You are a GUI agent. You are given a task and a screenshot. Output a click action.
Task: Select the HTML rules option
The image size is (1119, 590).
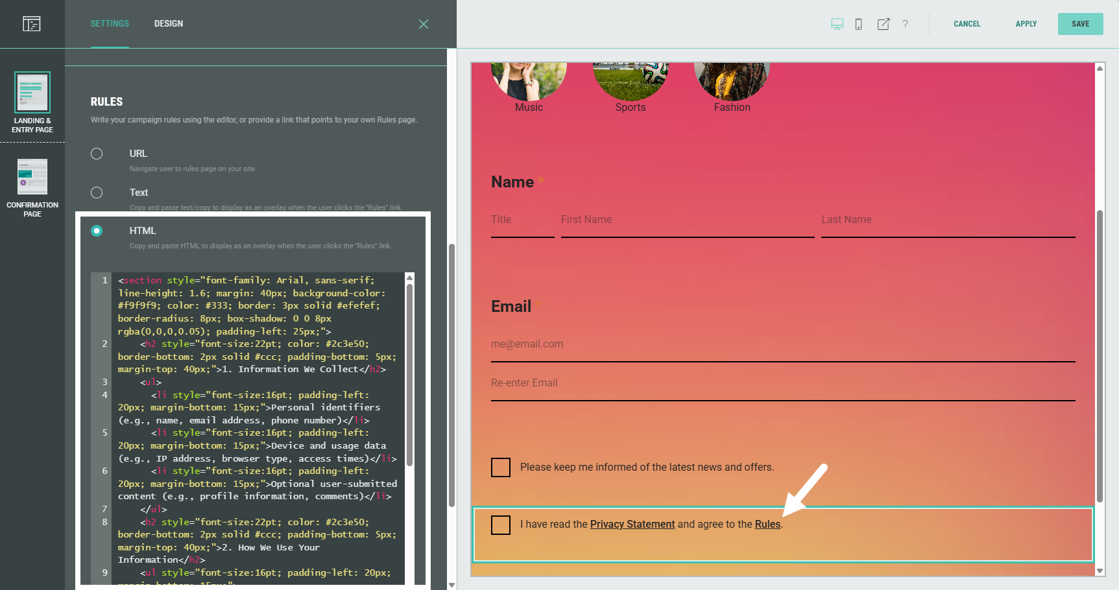tap(97, 231)
